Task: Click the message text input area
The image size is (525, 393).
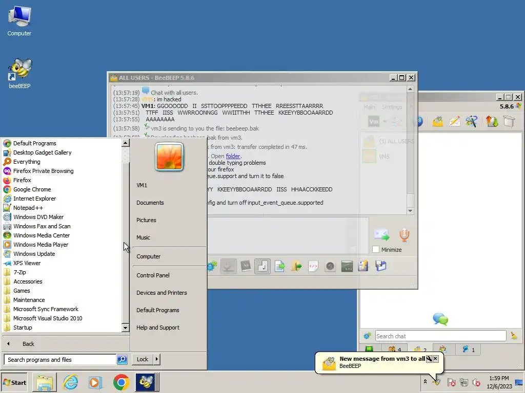Action: [x=288, y=235]
